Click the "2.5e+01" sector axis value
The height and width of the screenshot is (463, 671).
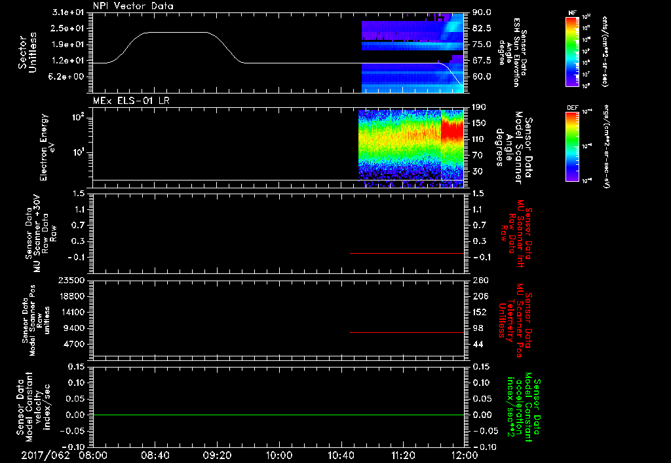[x=68, y=28]
